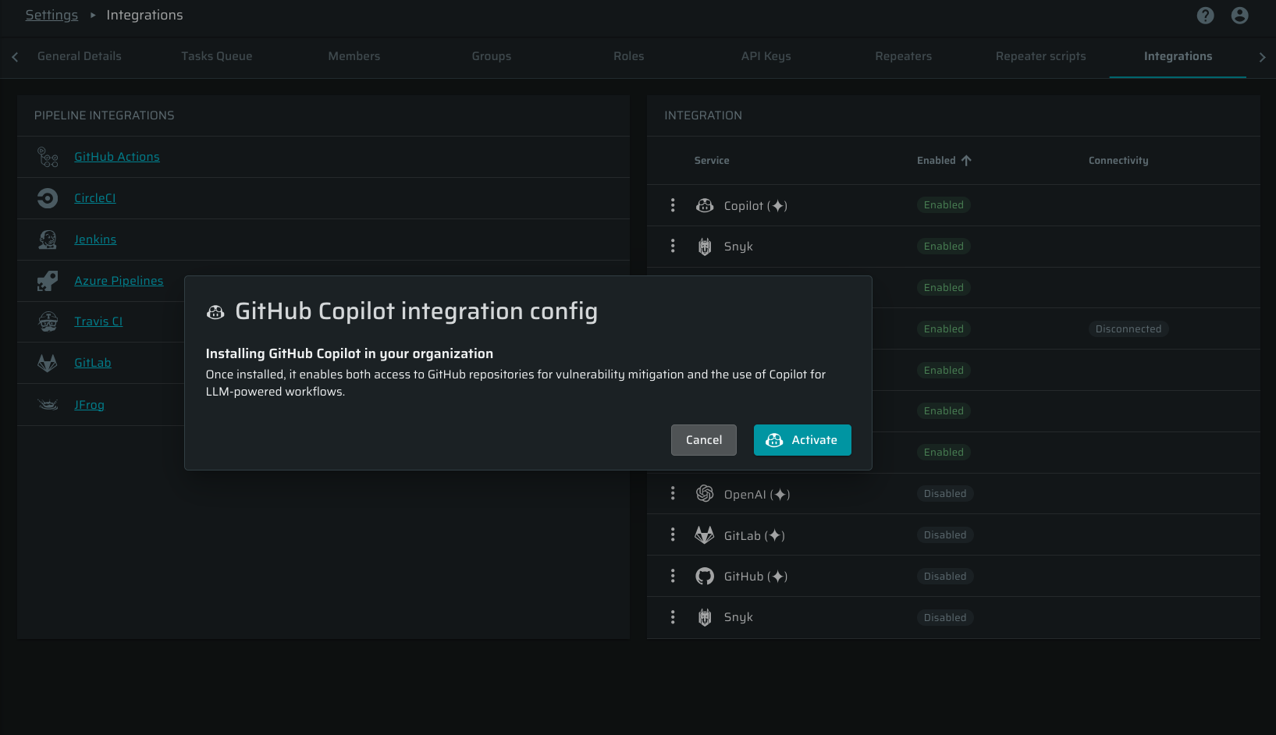Open the three-dot menu for enabled Snyk
Image resolution: width=1276 pixels, height=735 pixels.
click(x=673, y=247)
